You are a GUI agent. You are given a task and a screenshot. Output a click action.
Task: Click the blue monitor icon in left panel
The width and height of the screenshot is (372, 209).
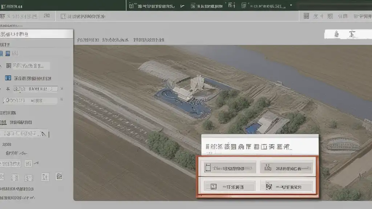8,78
